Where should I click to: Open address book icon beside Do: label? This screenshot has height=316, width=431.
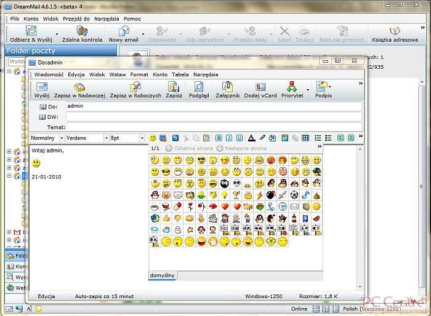coord(43,107)
